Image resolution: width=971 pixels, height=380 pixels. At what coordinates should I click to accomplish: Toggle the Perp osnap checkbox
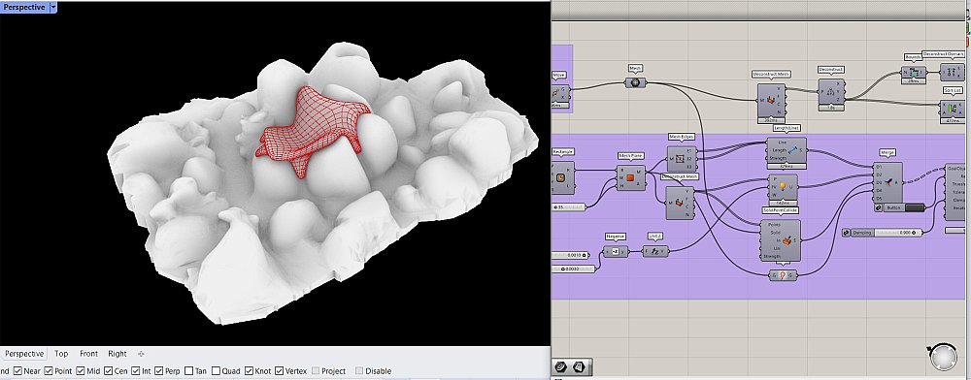point(159,371)
